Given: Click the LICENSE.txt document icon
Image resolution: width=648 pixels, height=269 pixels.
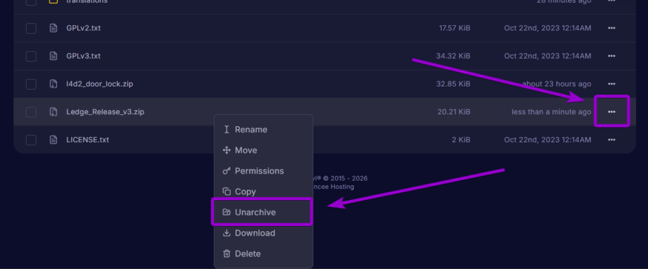Looking at the screenshot, I should pyautogui.click(x=53, y=140).
